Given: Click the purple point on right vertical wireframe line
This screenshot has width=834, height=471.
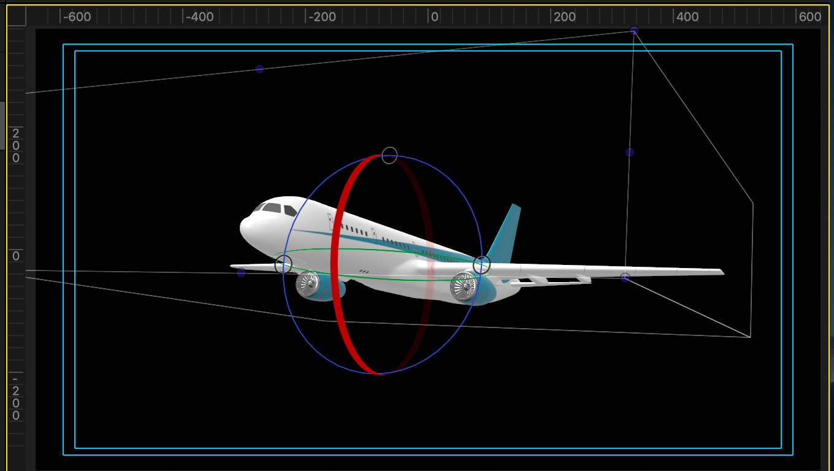Looking at the screenshot, I should click(630, 152).
